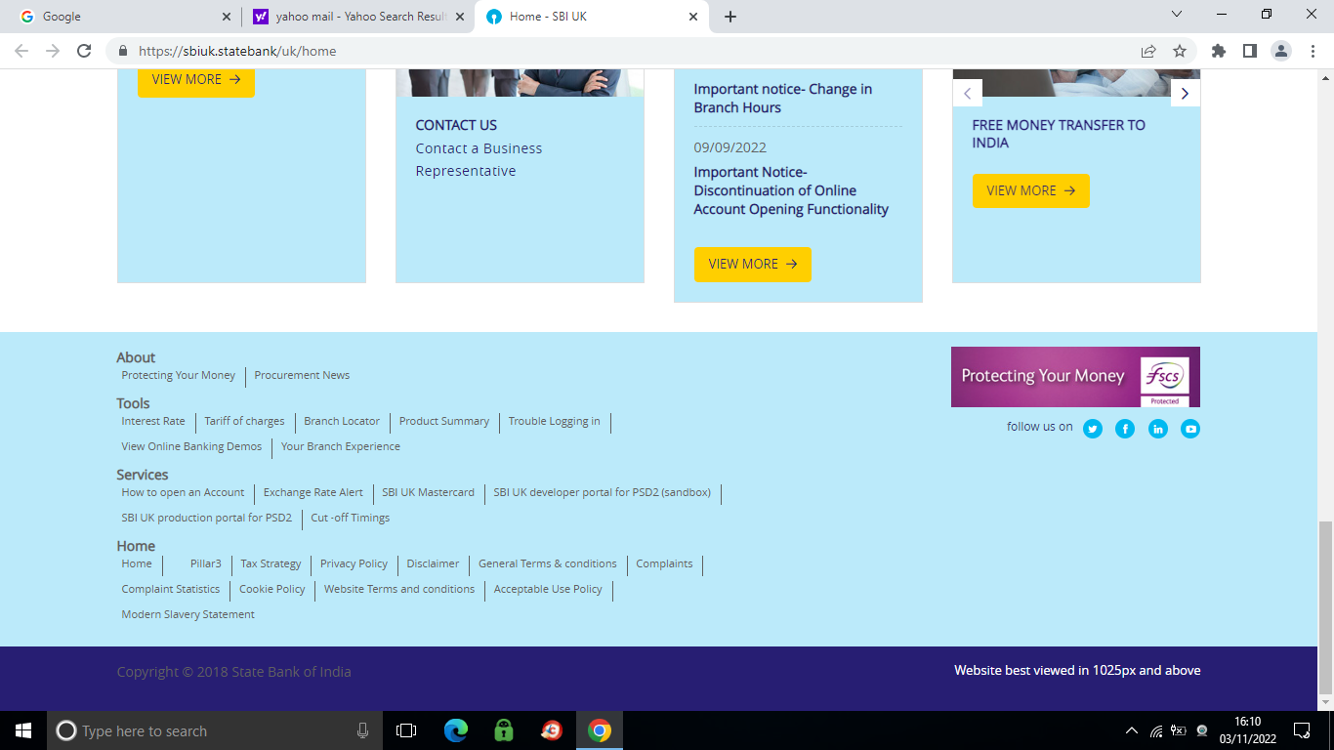Open new browser tab with plus
Screen dimensions: 1334x750
tap(730, 17)
